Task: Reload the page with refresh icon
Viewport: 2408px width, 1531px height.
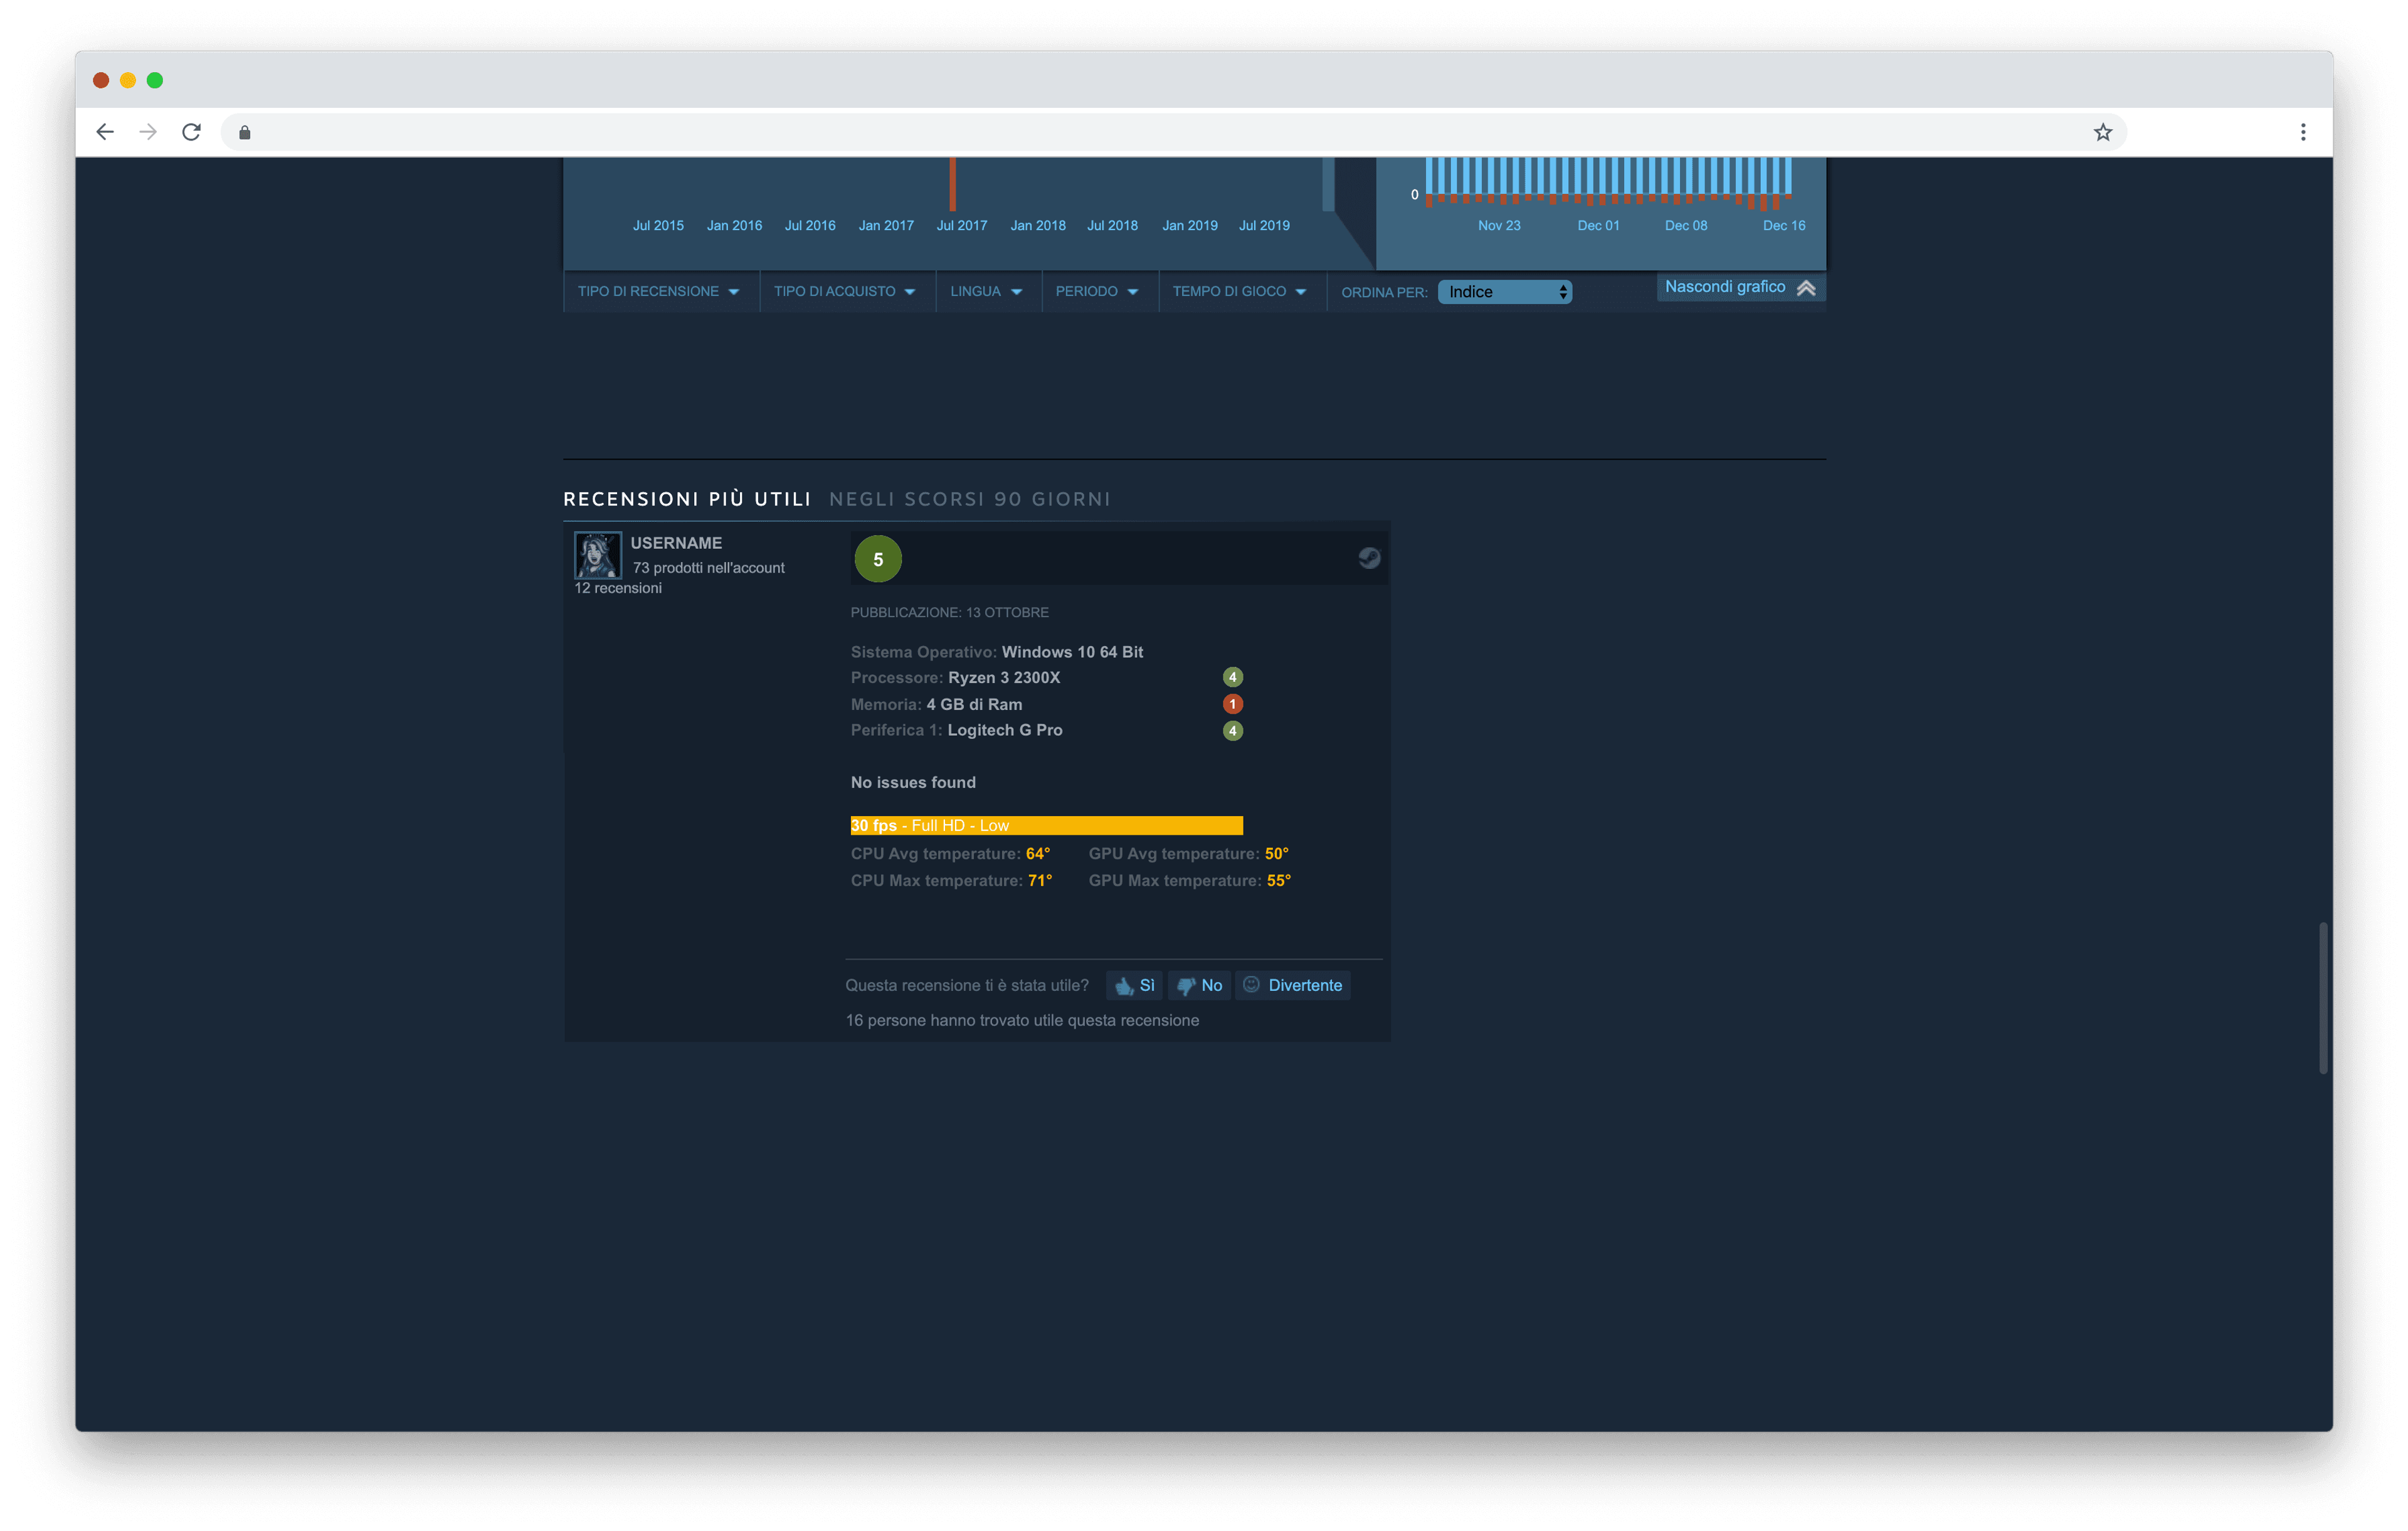Action: tap(191, 132)
